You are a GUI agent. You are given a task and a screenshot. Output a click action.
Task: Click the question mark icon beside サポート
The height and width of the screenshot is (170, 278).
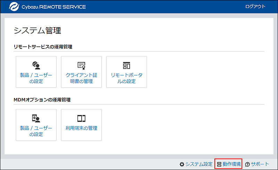pyautogui.click(x=247, y=164)
